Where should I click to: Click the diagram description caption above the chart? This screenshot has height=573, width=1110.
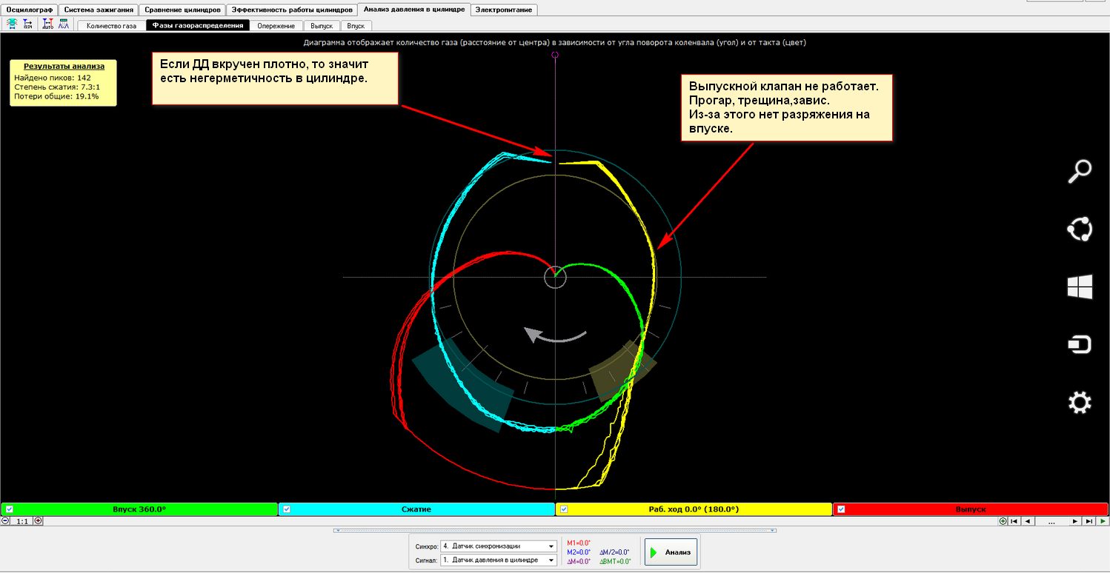(x=555, y=42)
